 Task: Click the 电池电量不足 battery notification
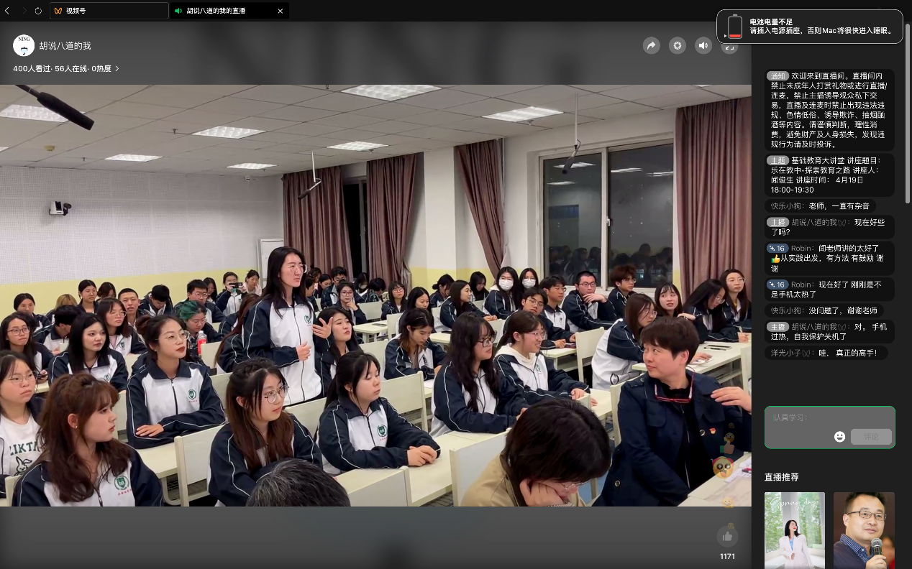tap(810, 27)
